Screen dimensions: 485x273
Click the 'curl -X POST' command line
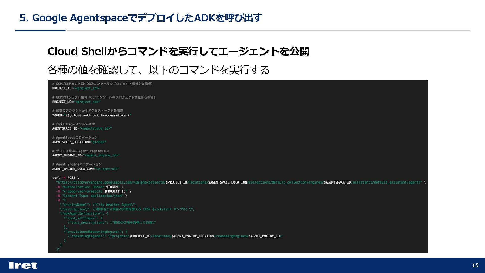pos(66,178)
